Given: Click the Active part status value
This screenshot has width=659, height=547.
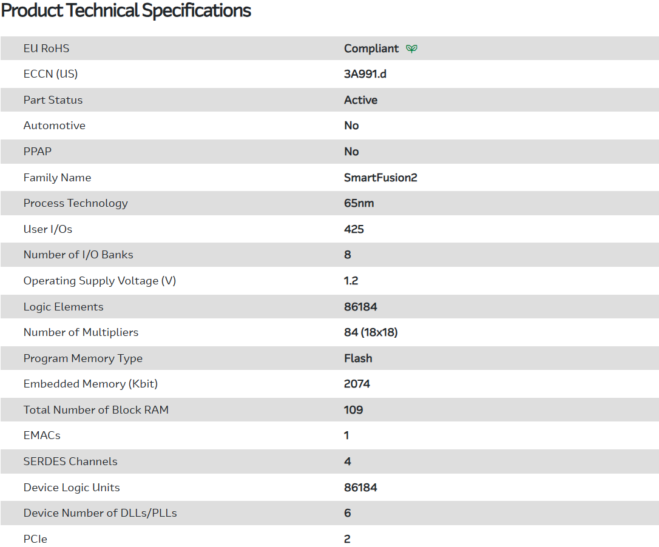Looking at the screenshot, I should [x=360, y=100].
